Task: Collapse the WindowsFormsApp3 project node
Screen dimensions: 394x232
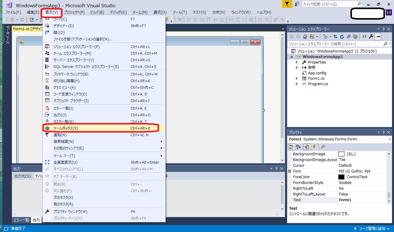Action: [x=291, y=57]
